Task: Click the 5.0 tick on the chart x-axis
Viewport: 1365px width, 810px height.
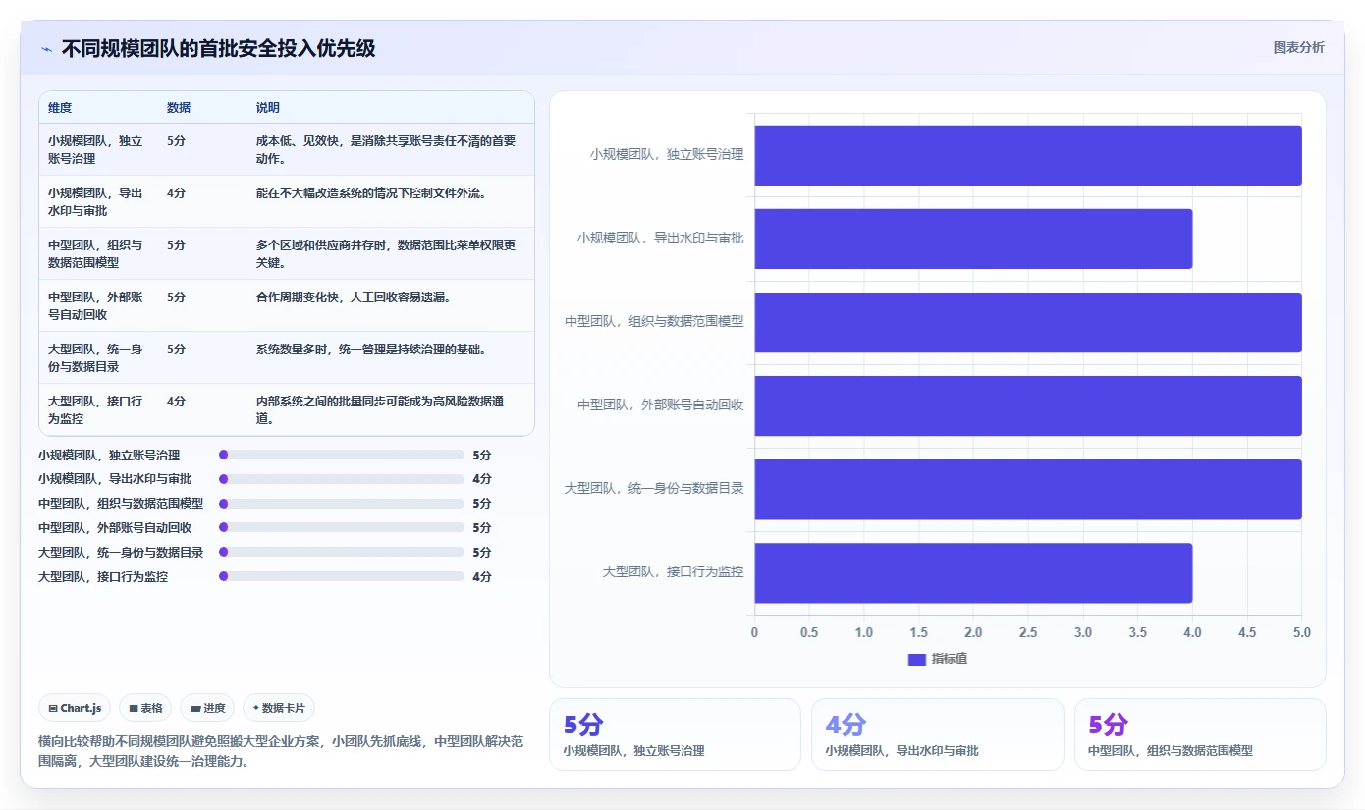Action: point(1302,633)
